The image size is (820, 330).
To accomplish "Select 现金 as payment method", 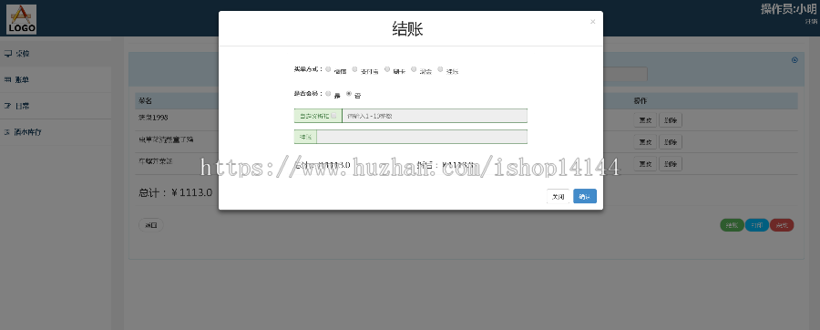I will [414, 69].
